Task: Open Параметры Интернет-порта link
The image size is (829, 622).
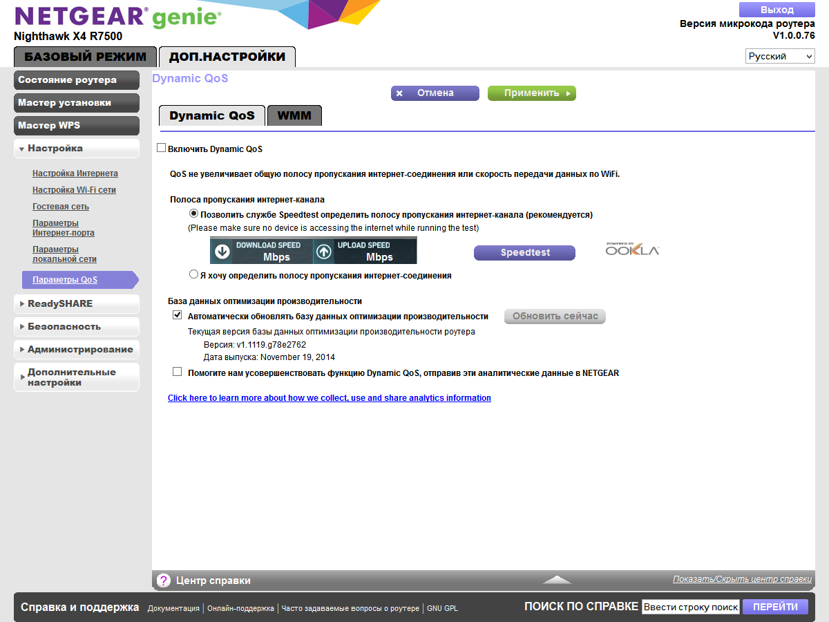Action: pos(64,228)
